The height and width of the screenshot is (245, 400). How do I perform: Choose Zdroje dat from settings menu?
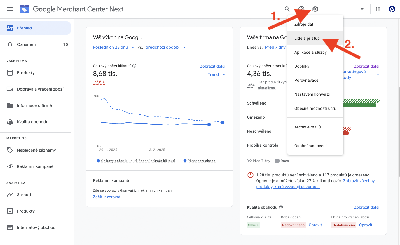304,24
